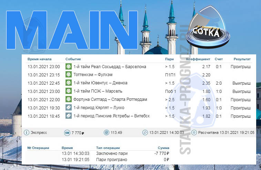The width and height of the screenshot is (261, 170).
Task: Click the stake amount 7 770 ₽
Action: coord(78,133)
